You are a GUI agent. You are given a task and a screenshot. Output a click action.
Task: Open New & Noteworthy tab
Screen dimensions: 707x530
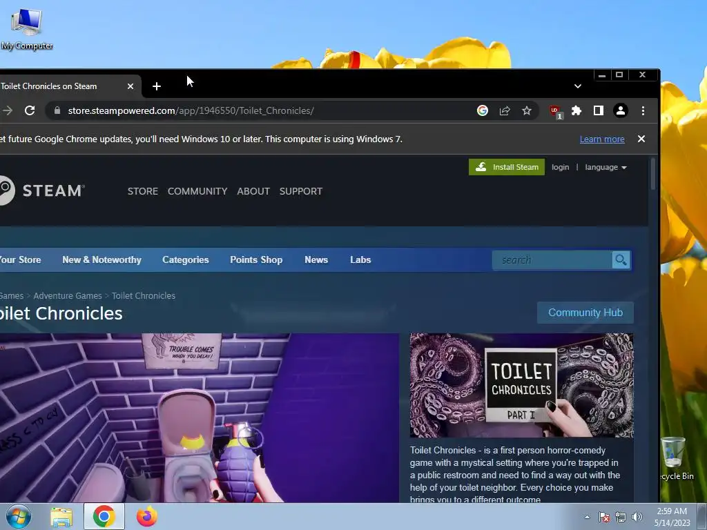(102, 259)
